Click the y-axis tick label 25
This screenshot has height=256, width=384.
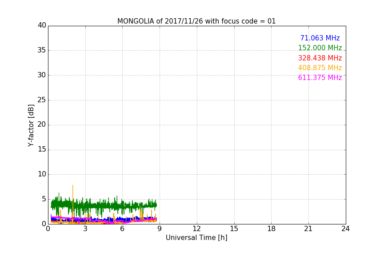tap(42, 100)
